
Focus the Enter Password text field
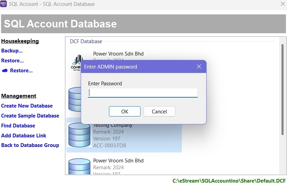pyautogui.click(x=143, y=92)
